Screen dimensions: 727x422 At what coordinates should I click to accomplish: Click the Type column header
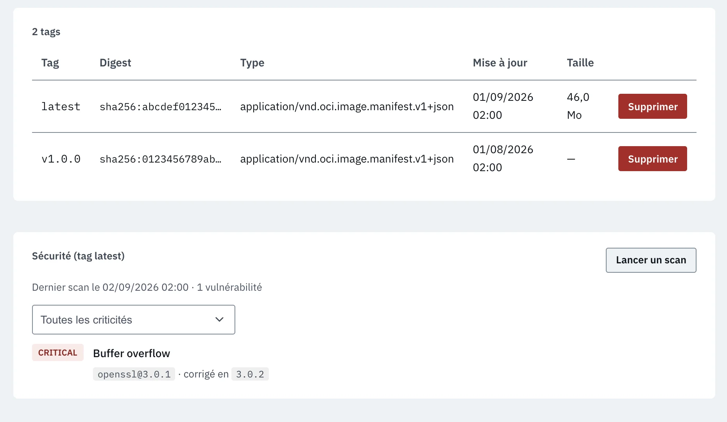pyautogui.click(x=252, y=63)
